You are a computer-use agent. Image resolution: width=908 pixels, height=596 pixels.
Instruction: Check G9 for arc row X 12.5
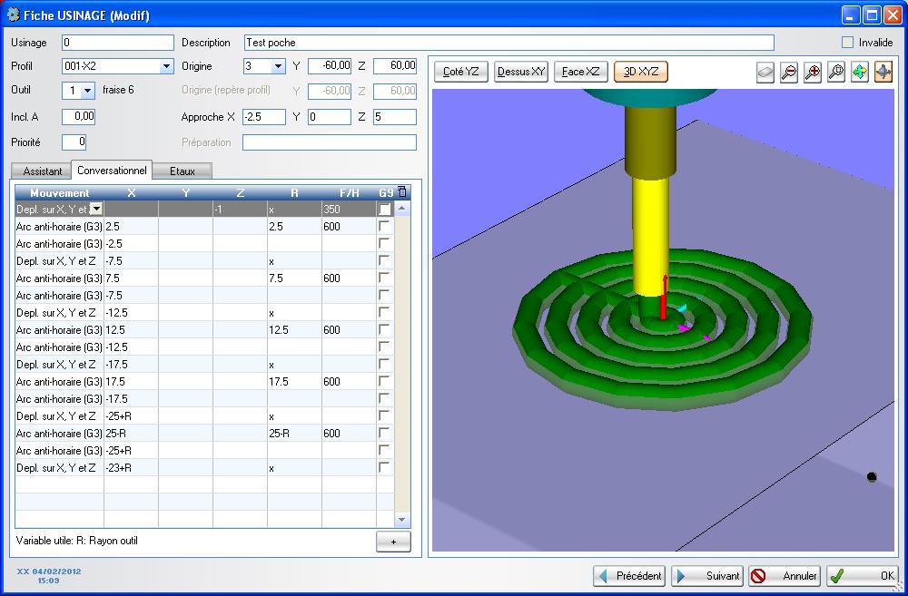tap(384, 329)
